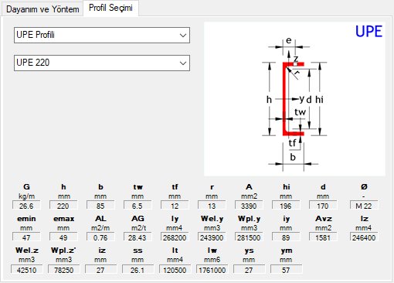Viewport: 394px width, 283px height.
Task: Click the iz value field 27
Action: pyautogui.click(x=101, y=270)
